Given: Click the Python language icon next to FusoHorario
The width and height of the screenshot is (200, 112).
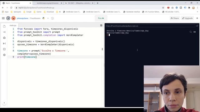Looking at the screenshot, I should coord(44,18).
